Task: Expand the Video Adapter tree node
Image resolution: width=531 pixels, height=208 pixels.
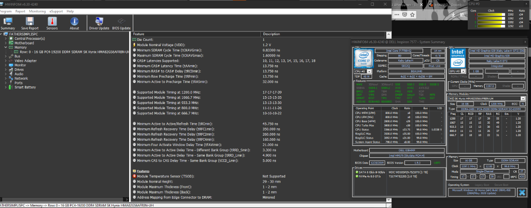Action: pos(6,61)
